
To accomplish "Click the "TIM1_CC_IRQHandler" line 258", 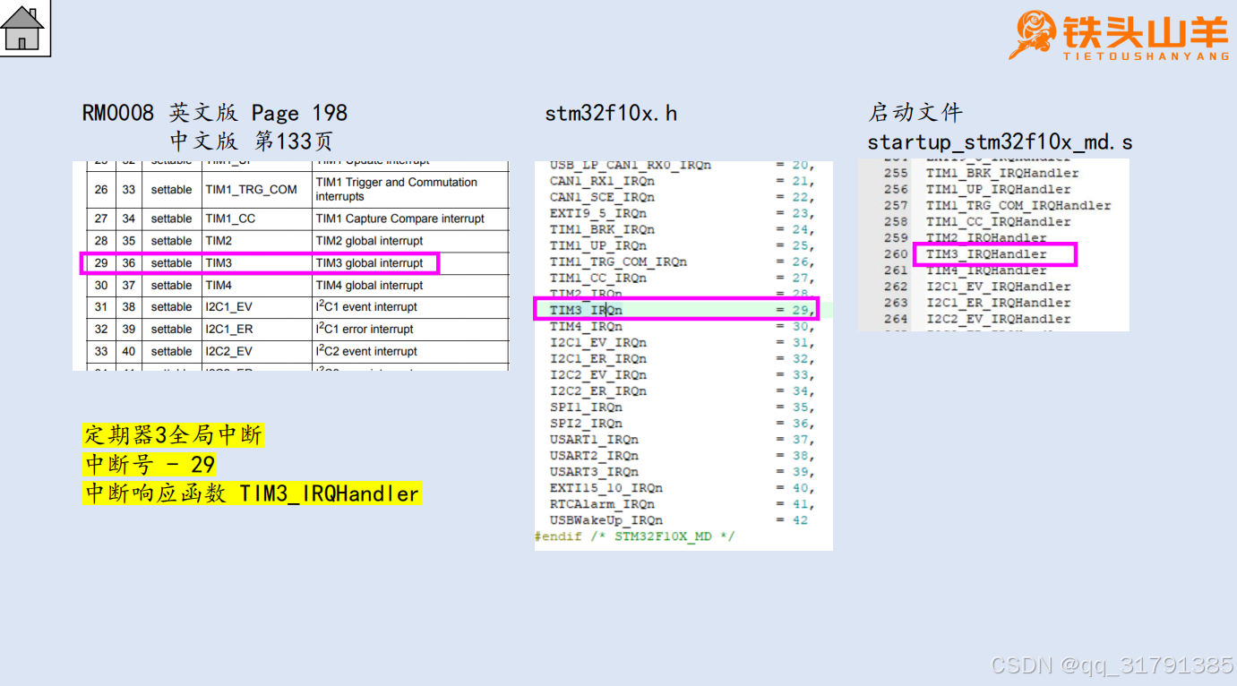I will tap(998, 221).
